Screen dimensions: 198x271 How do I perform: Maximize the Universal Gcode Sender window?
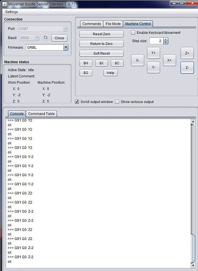pyautogui.click(x=182, y=3)
